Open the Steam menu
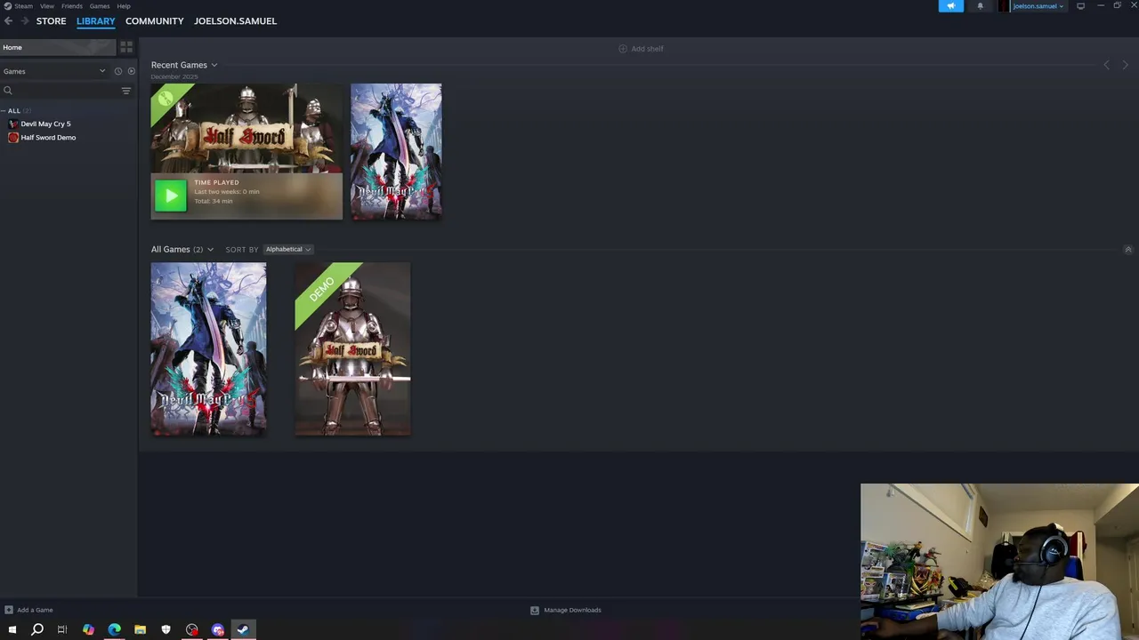The image size is (1139, 640). pyautogui.click(x=18, y=6)
